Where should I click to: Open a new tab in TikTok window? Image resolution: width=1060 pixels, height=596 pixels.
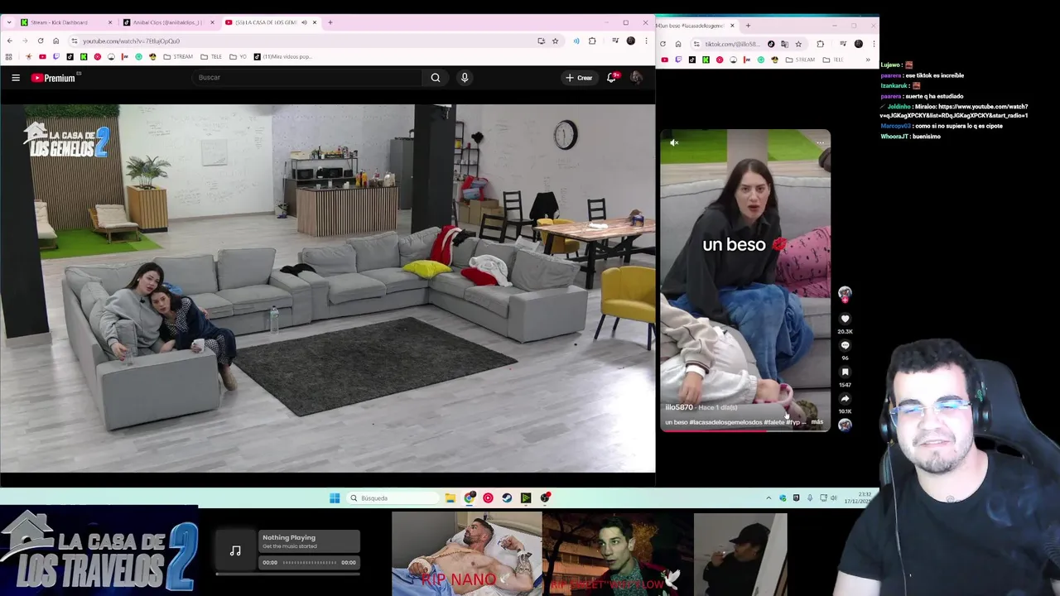(x=748, y=26)
